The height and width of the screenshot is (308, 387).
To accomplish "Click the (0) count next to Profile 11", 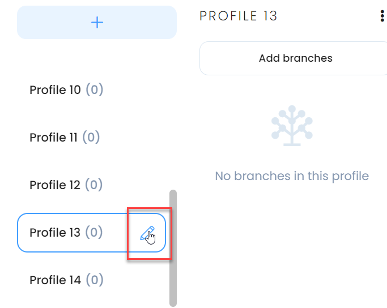I will point(91,137).
